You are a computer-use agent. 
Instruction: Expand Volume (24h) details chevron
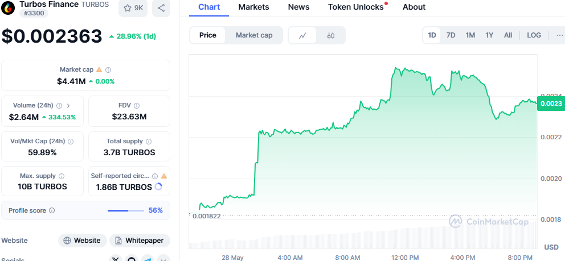click(x=68, y=106)
